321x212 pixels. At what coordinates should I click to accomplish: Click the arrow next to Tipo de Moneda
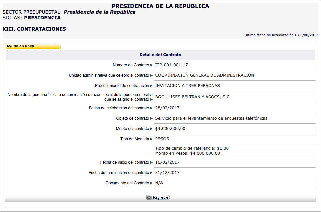151,139
